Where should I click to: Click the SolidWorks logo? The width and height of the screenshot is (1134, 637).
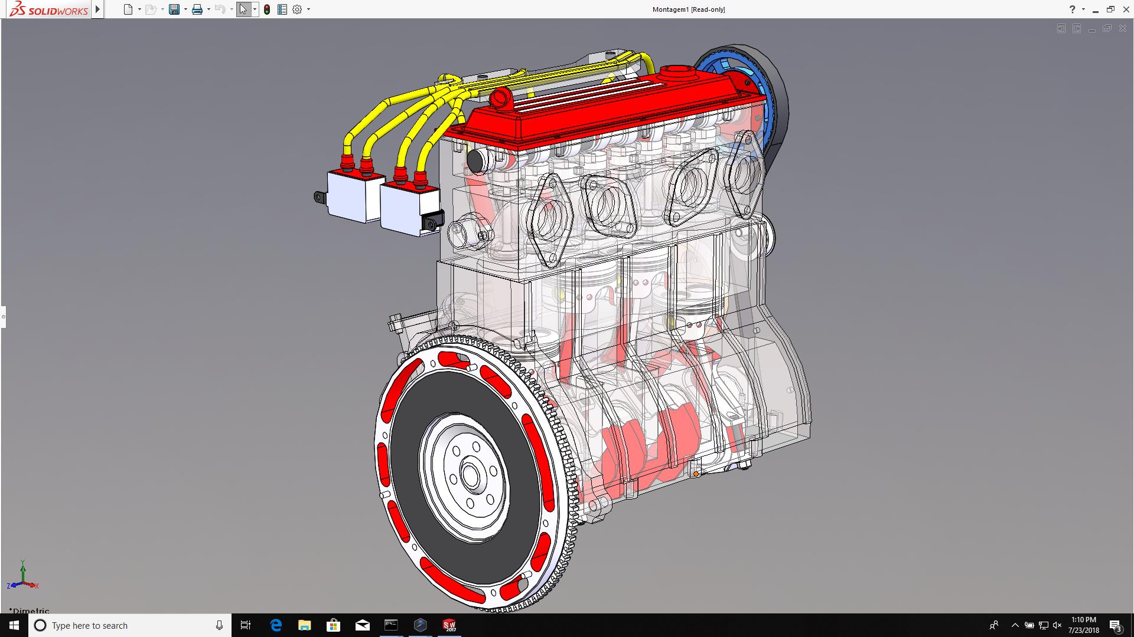click(50, 9)
